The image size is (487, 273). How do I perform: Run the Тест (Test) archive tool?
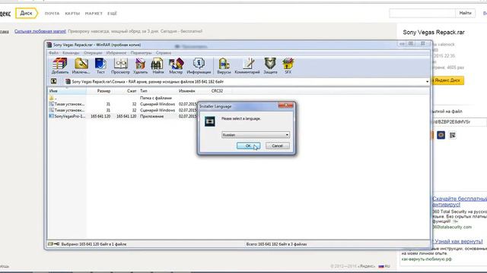coord(100,66)
